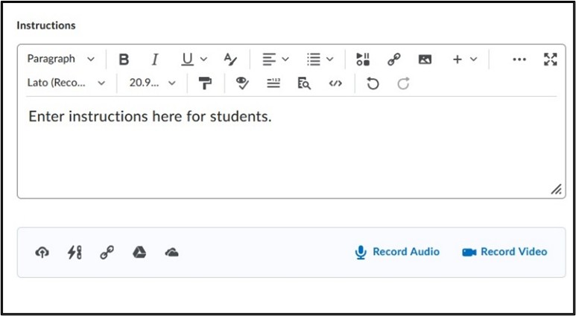The width and height of the screenshot is (576, 316).
Task: Click the plus Insert Other icon
Action: (x=458, y=59)
